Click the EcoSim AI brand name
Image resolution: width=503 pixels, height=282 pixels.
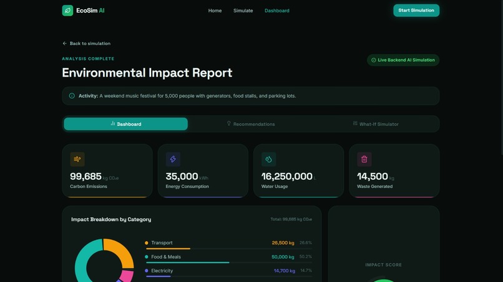point(90,11)
